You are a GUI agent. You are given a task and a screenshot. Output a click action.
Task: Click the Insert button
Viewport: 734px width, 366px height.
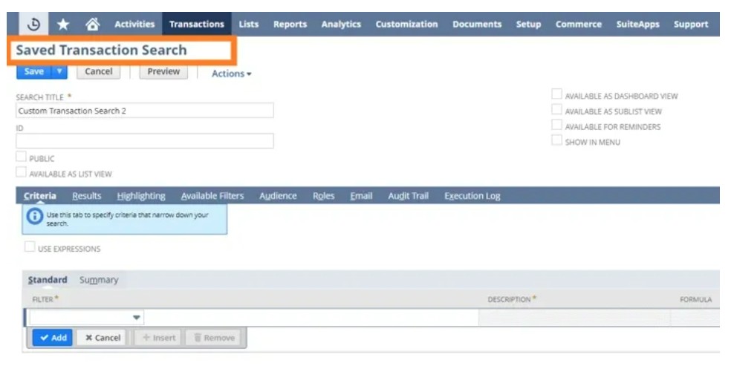pyautogui.click(x=157, y=338)
